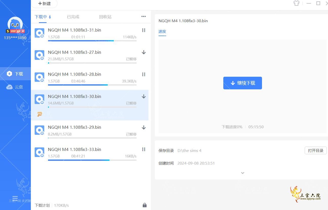Click the blue bird user avatar

click(15, 24)
